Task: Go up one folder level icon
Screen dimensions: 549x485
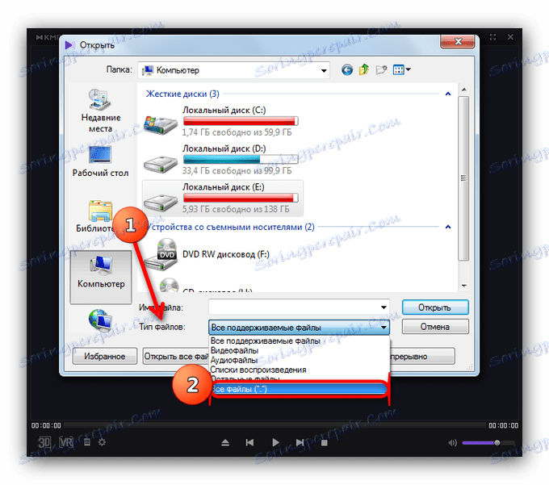Action: [364, 69]
